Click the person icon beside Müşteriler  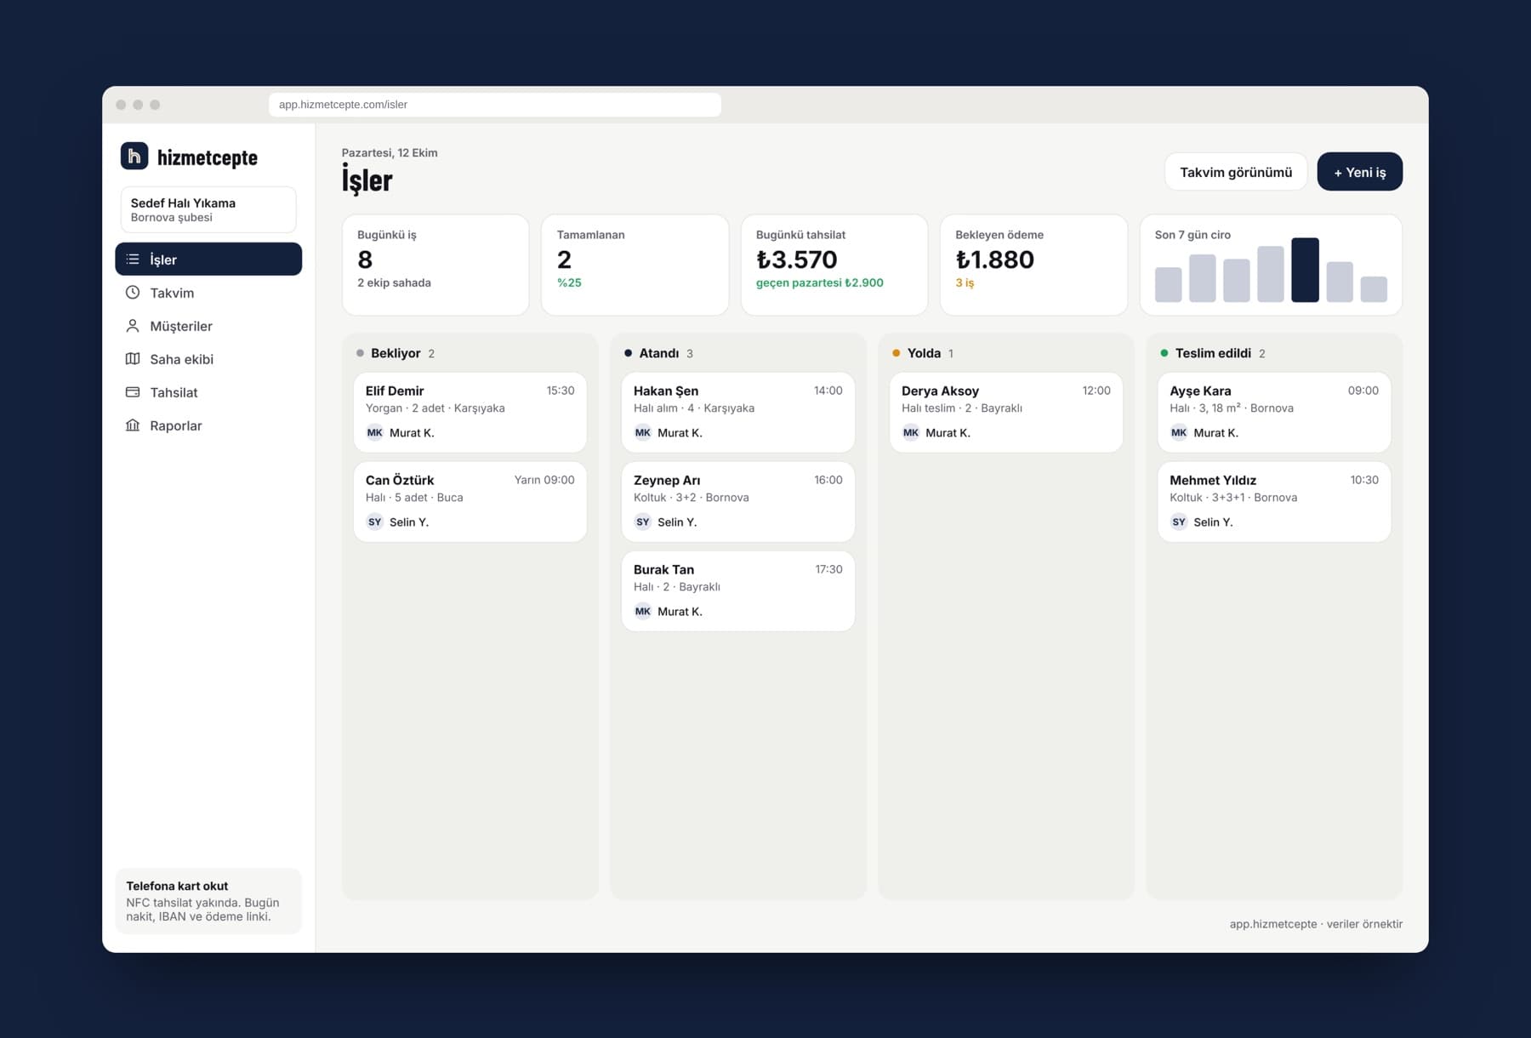pos(133,325)
